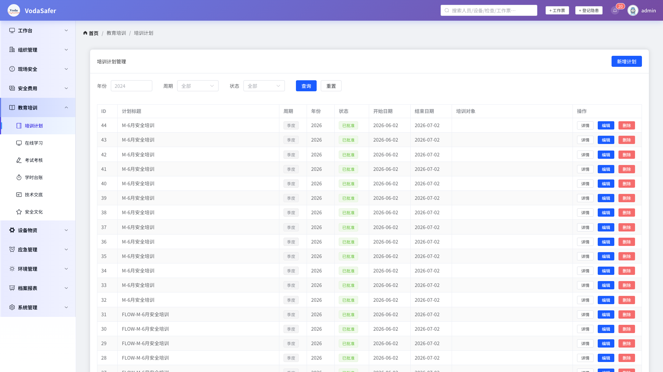Click the 新增计划 button
The width and height of the screenshot is (663, 372).
click(x=626, y=61)
